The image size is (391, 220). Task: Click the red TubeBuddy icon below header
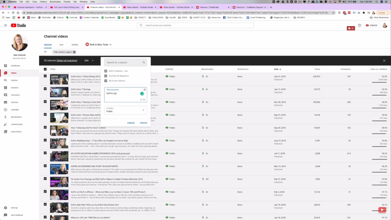351,28
